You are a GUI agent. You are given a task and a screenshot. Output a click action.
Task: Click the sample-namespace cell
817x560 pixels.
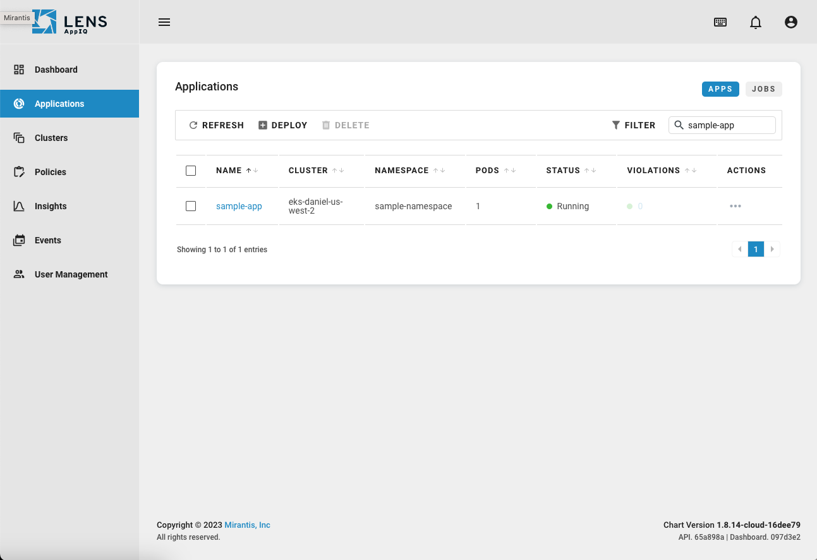coord(413,206)
